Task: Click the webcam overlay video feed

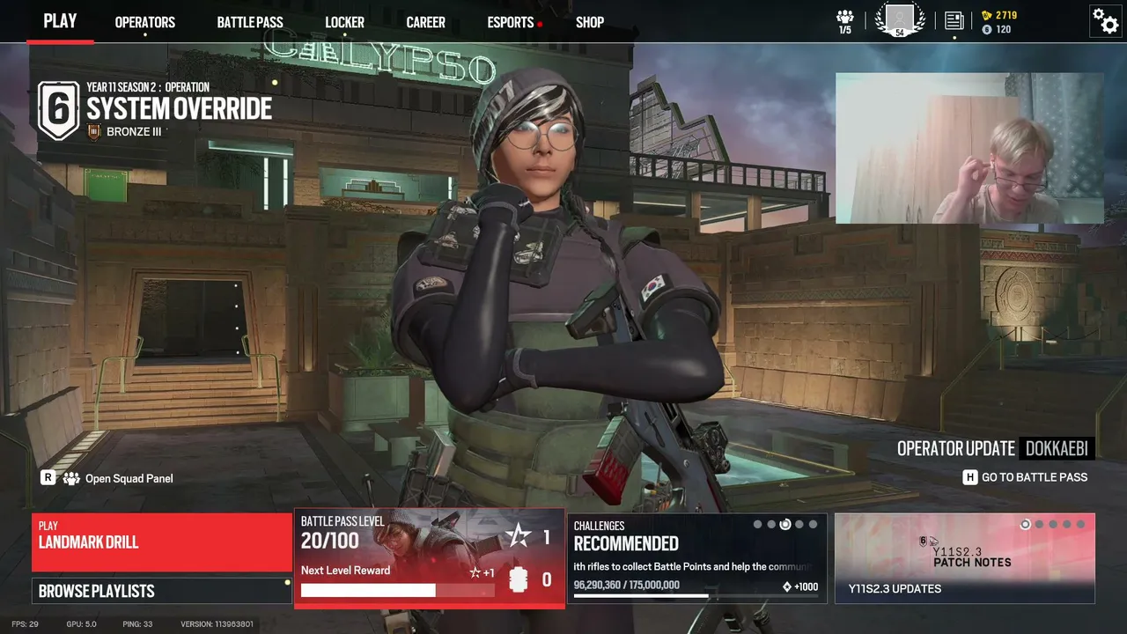Action: (969, 148)
